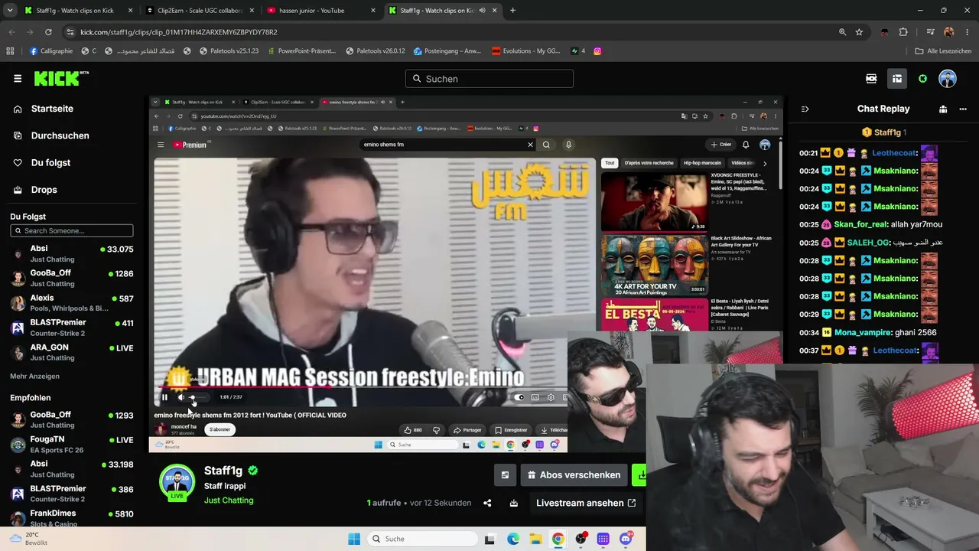Collapse the Chat Replay panel arrow

tap(805, 109)
